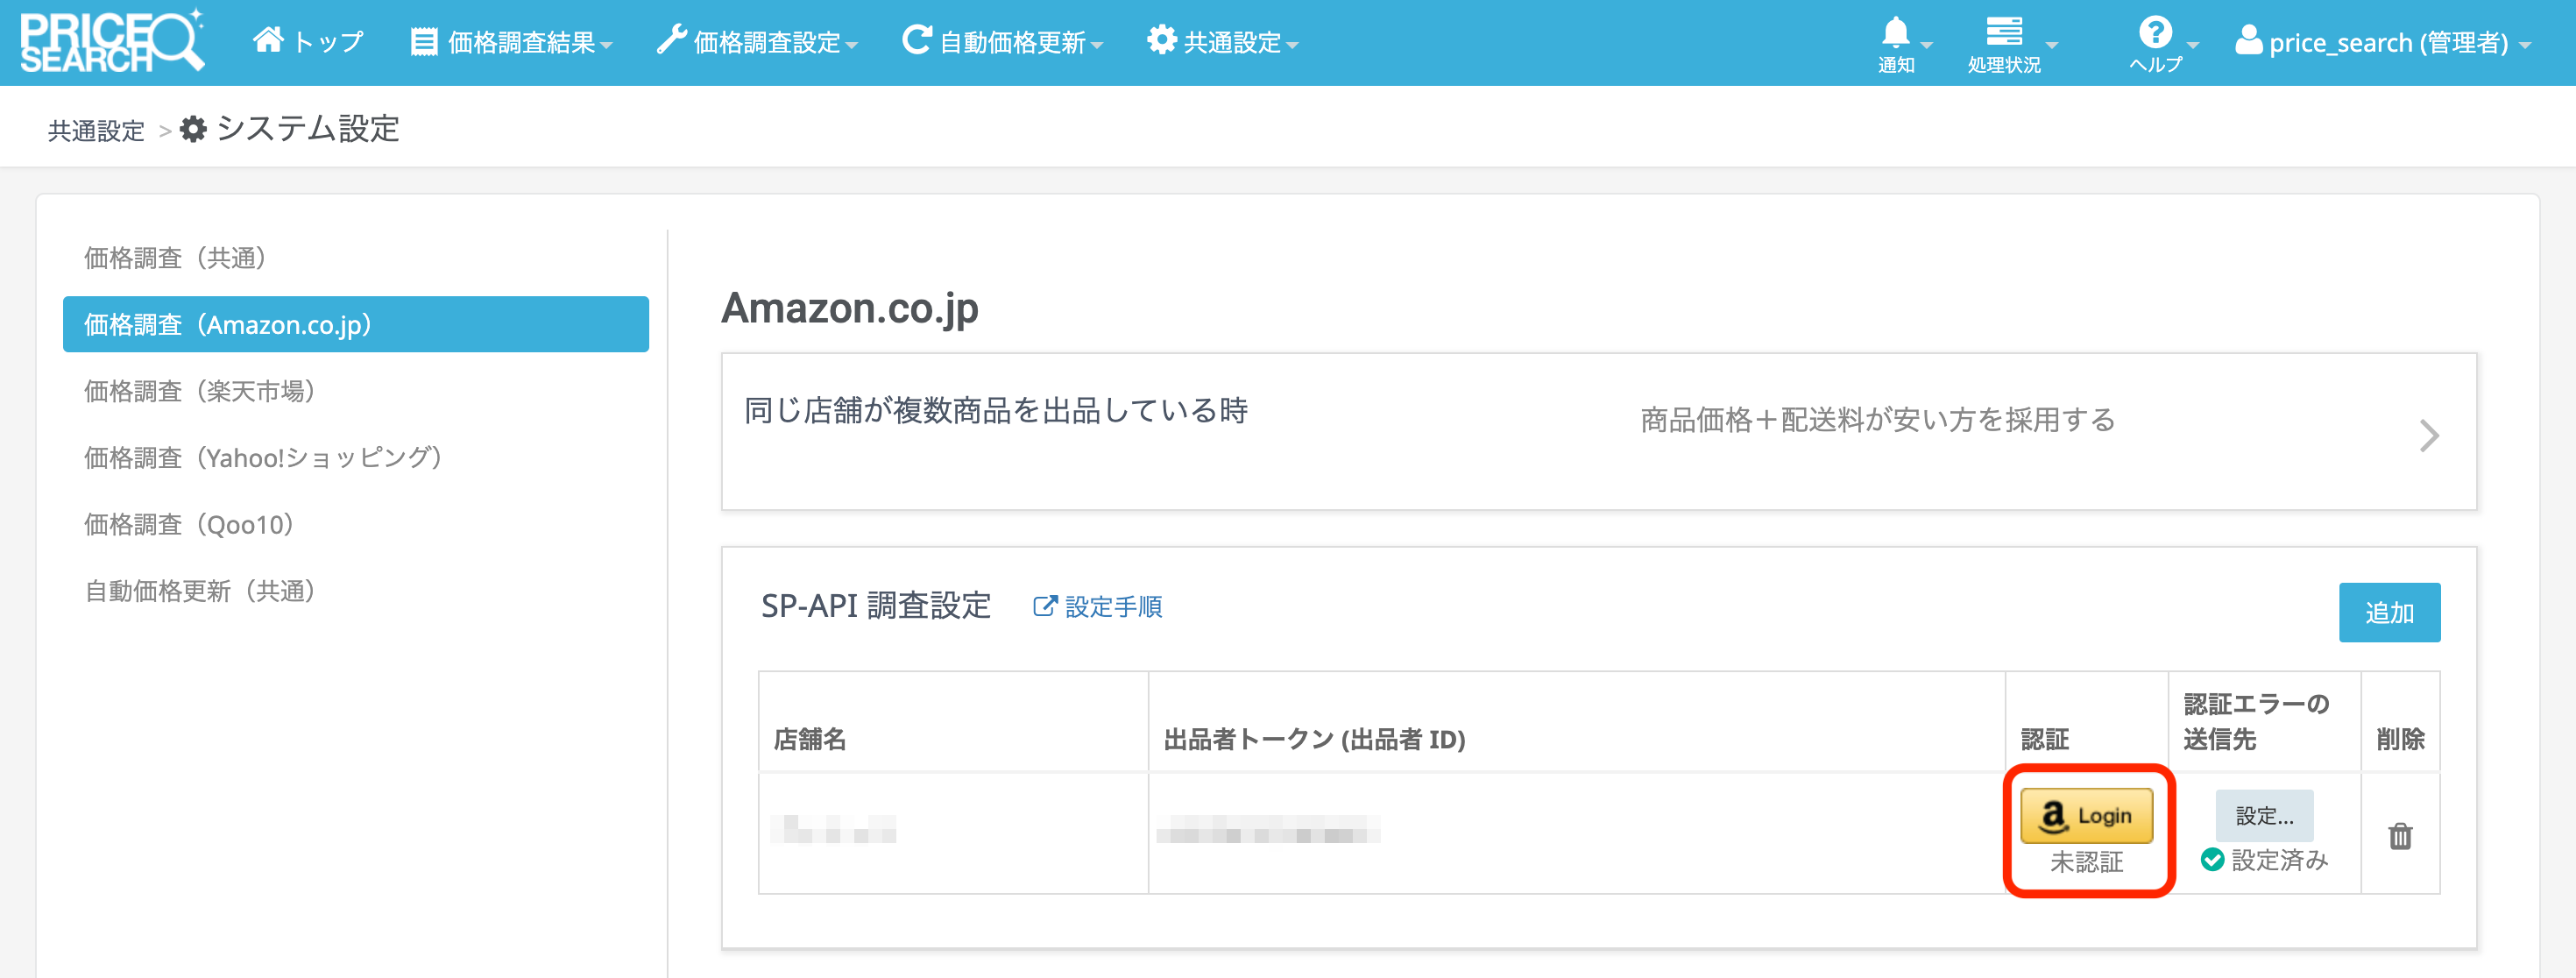Screen dimensions: 2576x978
Task: Delete the store row using trash icon
Action: coord(2400,836)
